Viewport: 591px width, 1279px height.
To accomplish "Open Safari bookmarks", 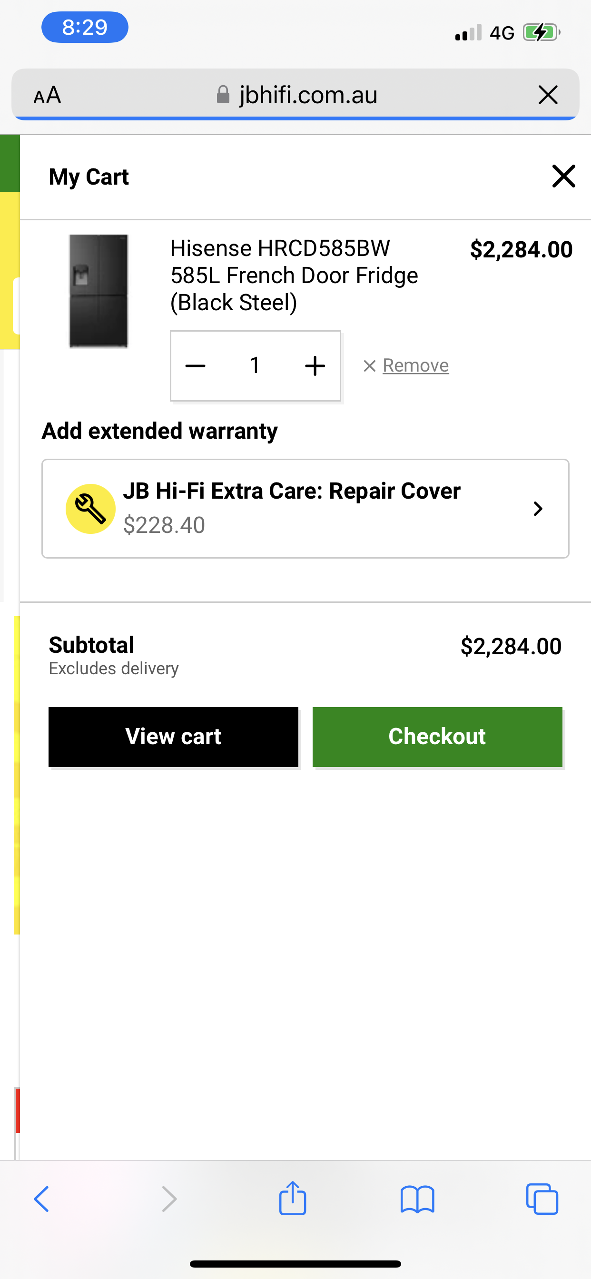I will pyautogui.click(x=417, y=1199).
